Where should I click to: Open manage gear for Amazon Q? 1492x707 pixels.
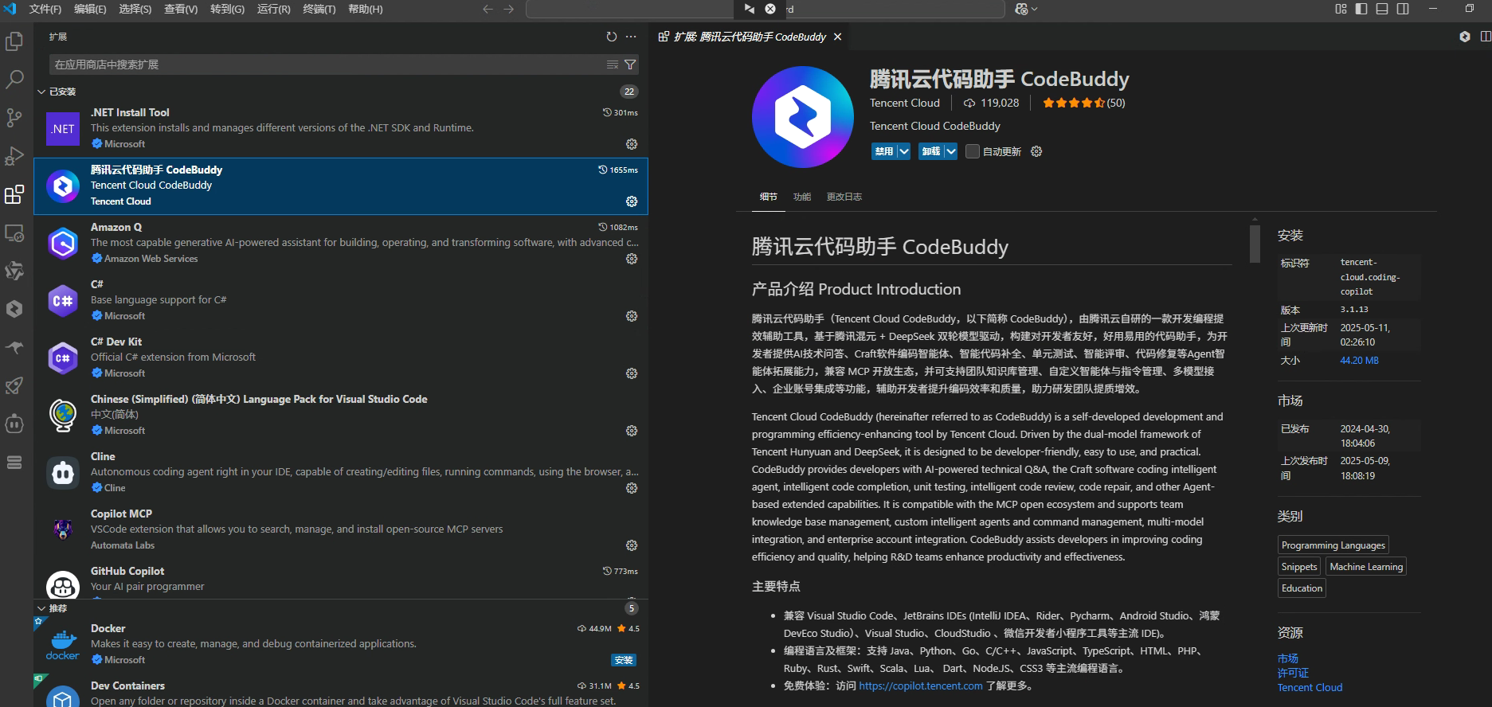click(632, 259)
